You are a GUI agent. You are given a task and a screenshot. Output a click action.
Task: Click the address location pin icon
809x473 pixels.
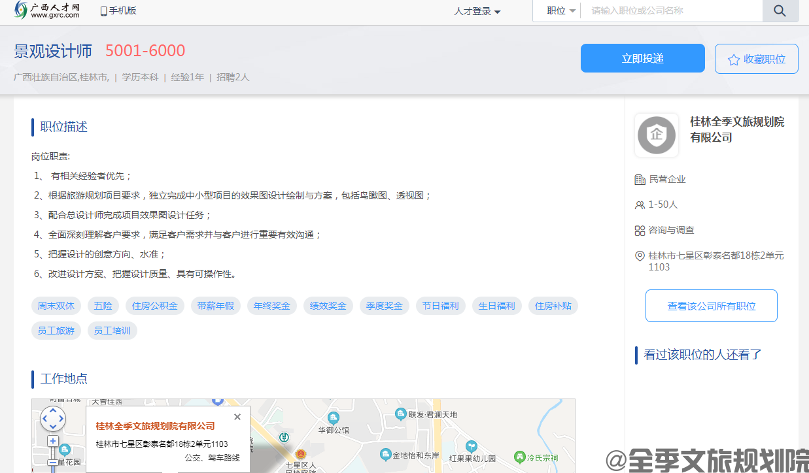pyautogui.click(x=640, y=256)
